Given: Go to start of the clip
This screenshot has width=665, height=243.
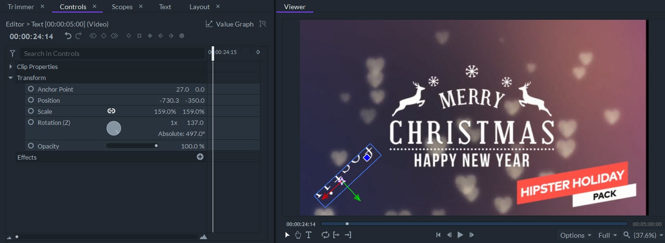Looking at the screenshot, I should click(438, 235).
